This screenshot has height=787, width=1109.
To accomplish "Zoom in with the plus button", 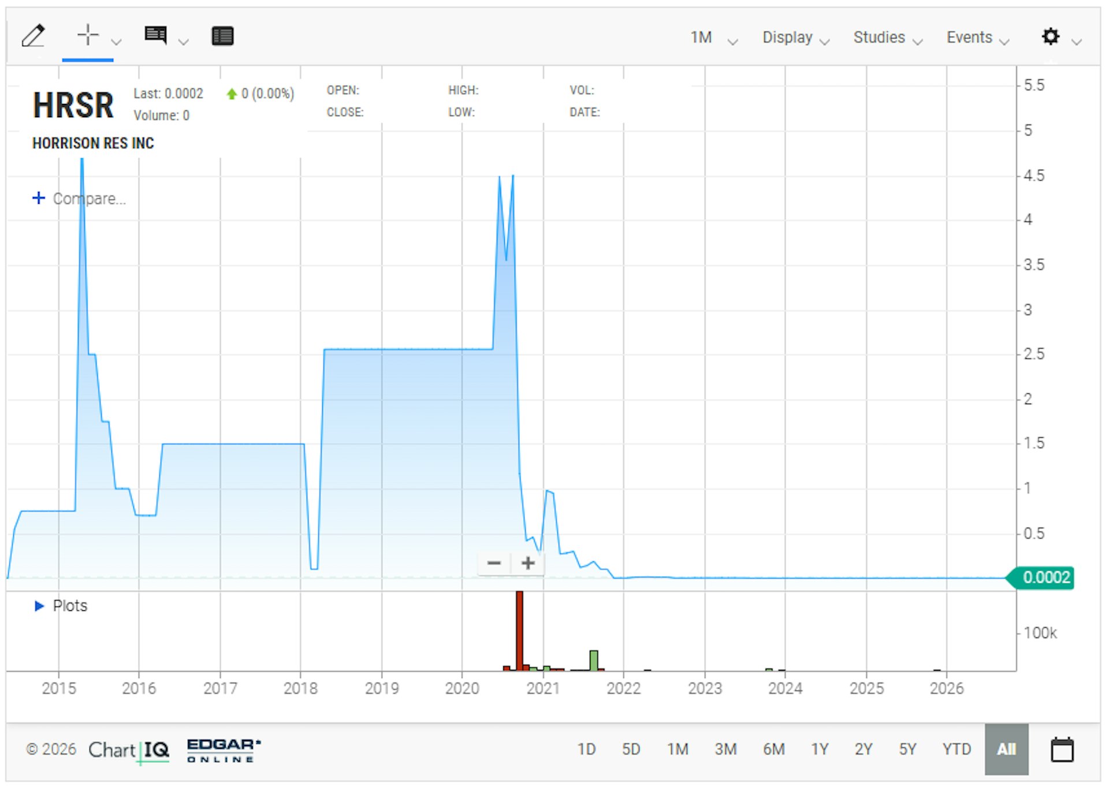I will pos(527,563).
